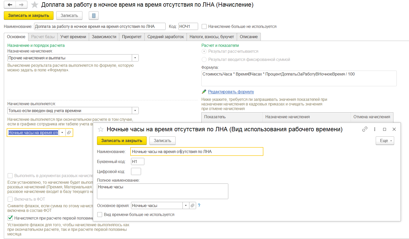Expand the Ночные часы time type dropdown
The width and height of the screenshot is (409, 239).
pyautogui.click(x=62, y=133)
